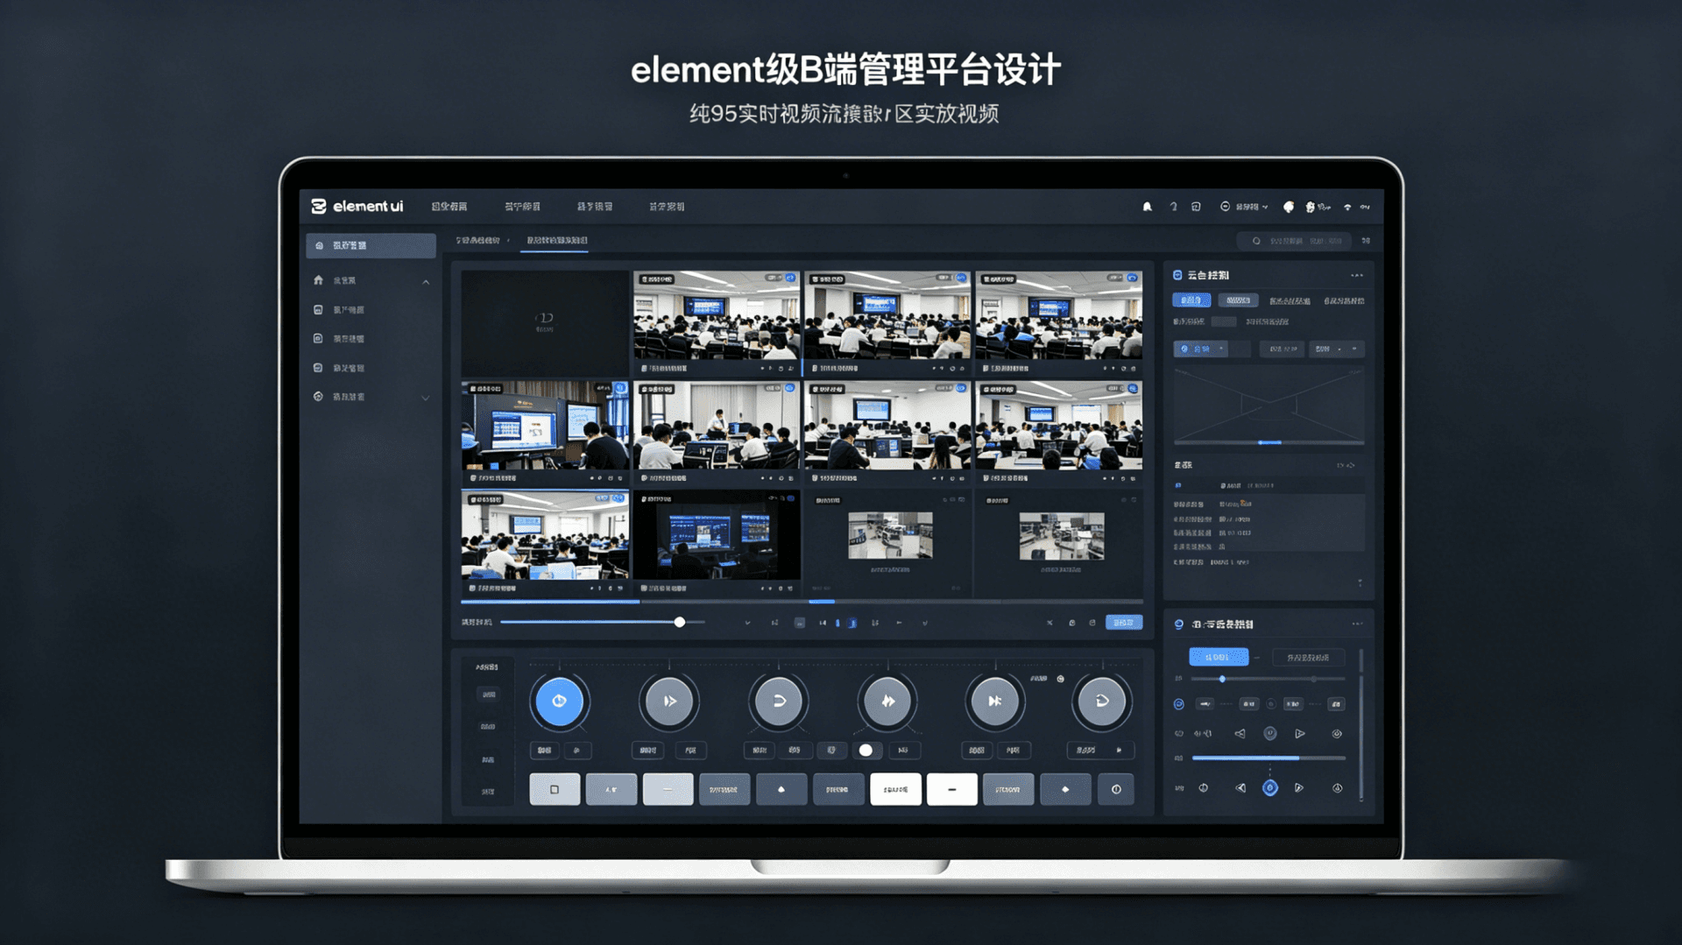Click the skip-to-end circular dial button

(x=994, y=701)
